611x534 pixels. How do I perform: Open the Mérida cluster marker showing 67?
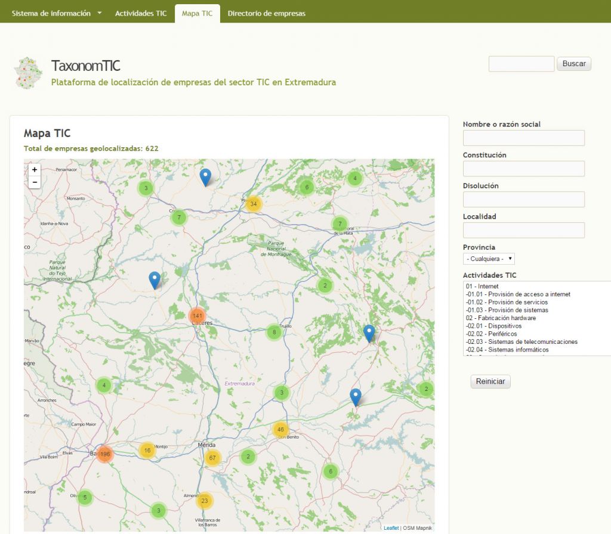[212, 458]
